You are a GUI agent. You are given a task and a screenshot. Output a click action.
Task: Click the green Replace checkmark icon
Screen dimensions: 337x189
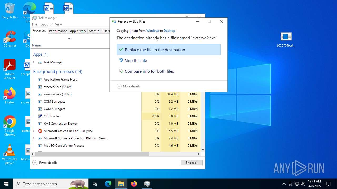(x=121, y=50)
